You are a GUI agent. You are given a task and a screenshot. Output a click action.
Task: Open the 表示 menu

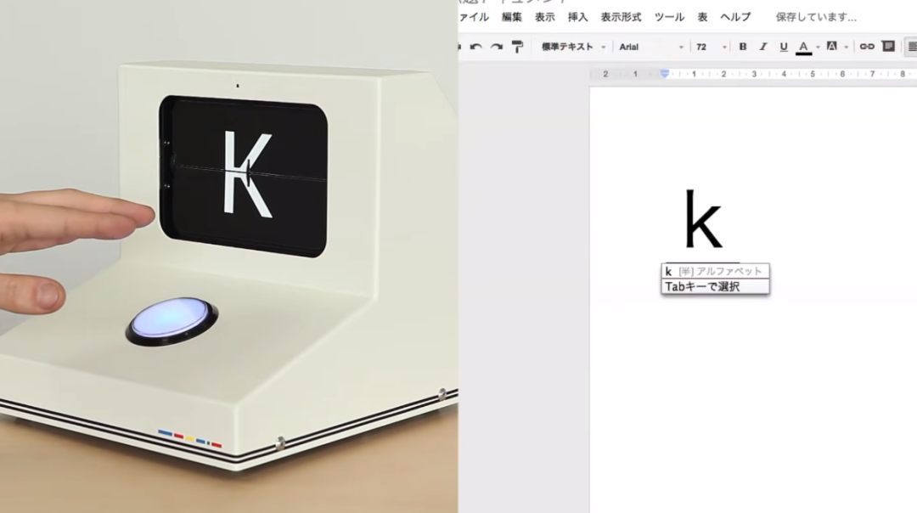click(x=544, y=17)
